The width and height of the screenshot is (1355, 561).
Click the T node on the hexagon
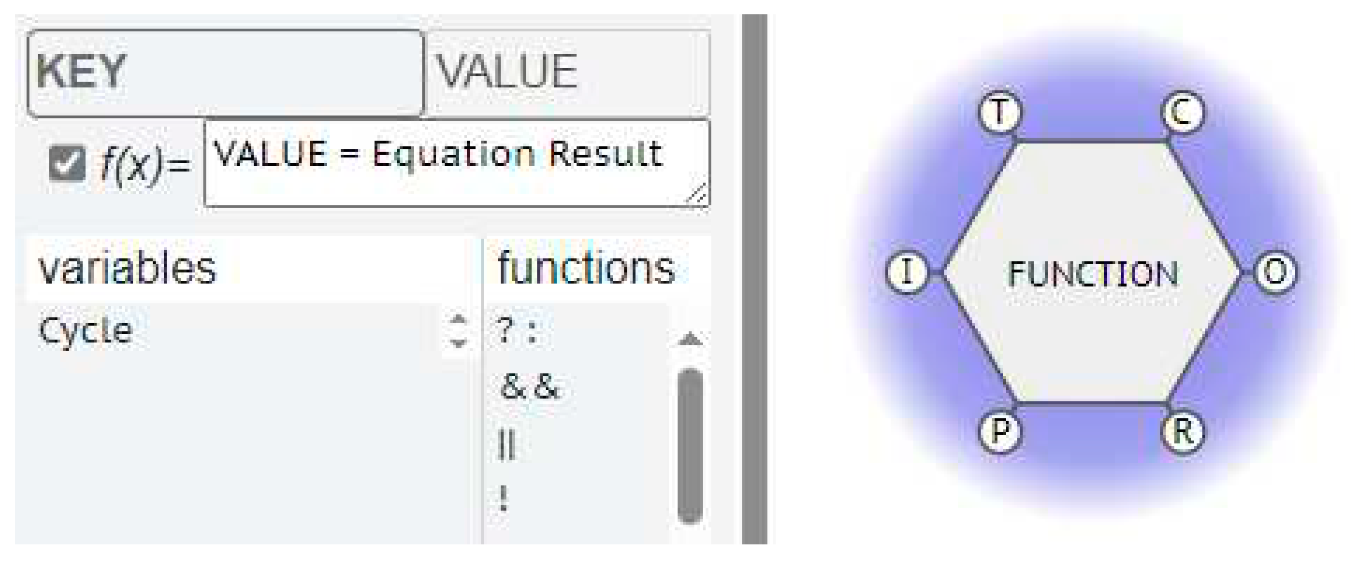(x=1000, y=113)
